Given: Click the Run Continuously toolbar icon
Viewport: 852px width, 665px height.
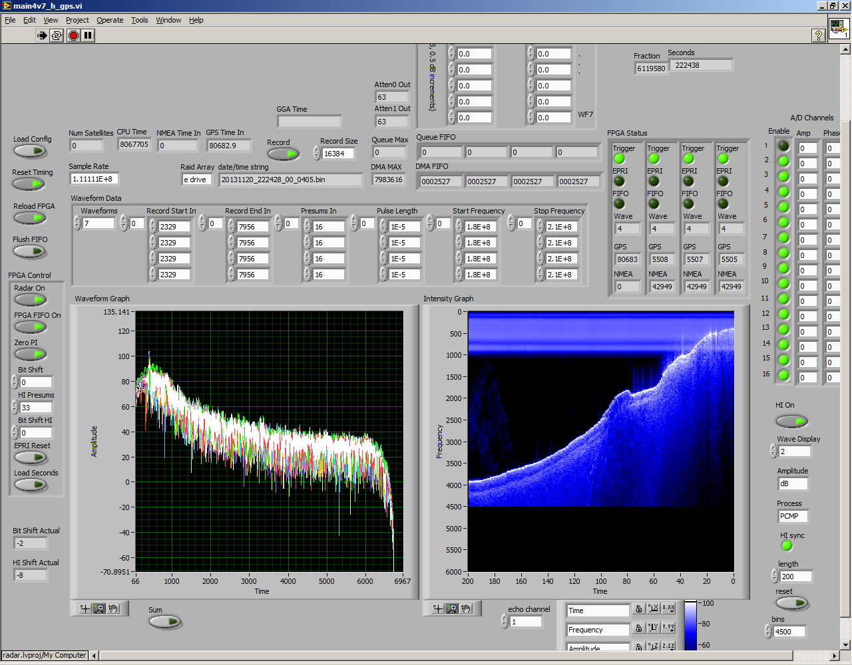Looking at the screenshot, I should 57,35.
